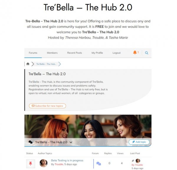Switch to the Forums tab
The width and height of the screenshot is (177, 170).
pyautogui.click(x=33, y=53)
